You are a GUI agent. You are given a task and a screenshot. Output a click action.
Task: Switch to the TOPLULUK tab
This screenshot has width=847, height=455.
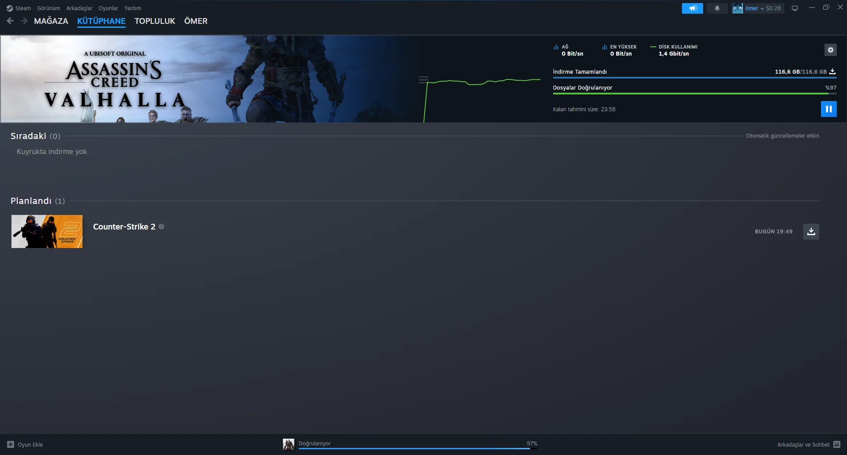(x=155, y=21)
